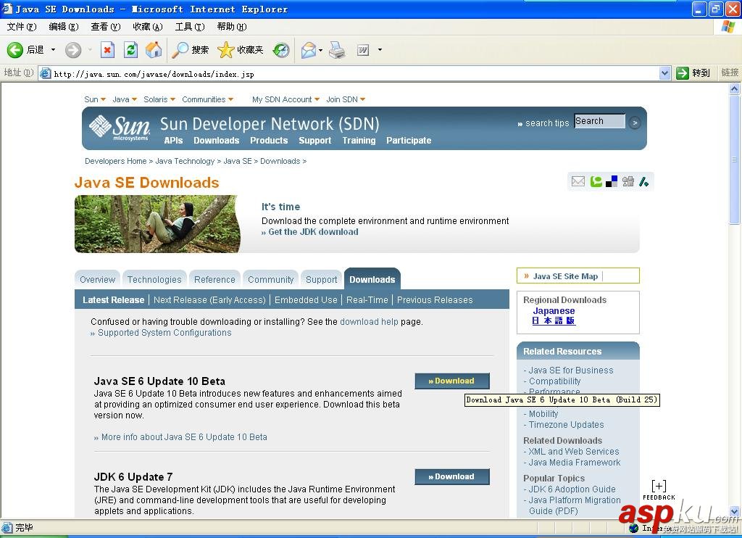The image size is (742, 538).
Task: Email this page envelope icon
Action: click(x=578, y=181)
